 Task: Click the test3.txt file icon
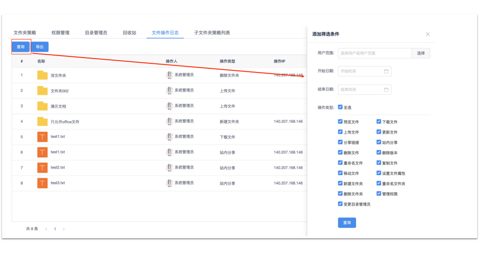tap(42, 183)
